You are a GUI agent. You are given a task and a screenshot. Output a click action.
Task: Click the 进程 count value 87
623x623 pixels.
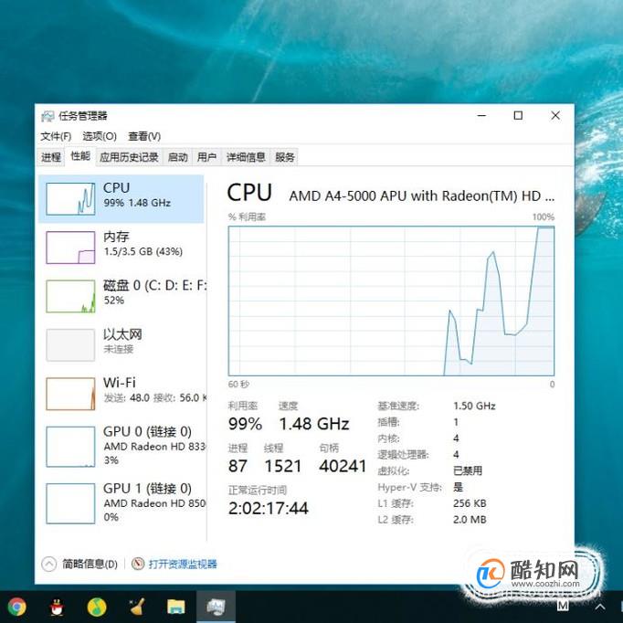238,466
